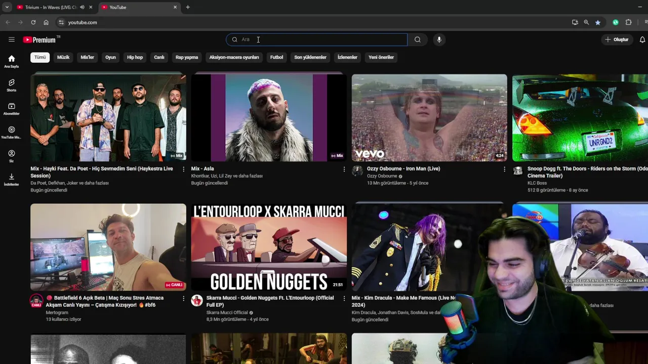Click the install/cast icon in address bar
The image size is (648, 364).
pos(575,22)
